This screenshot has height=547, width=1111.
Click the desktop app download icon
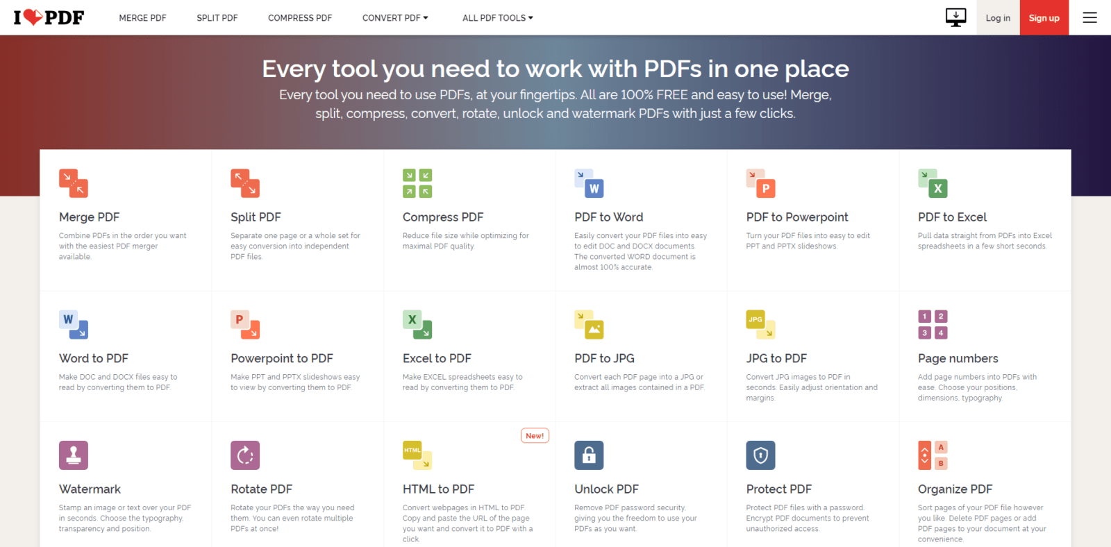956,17
